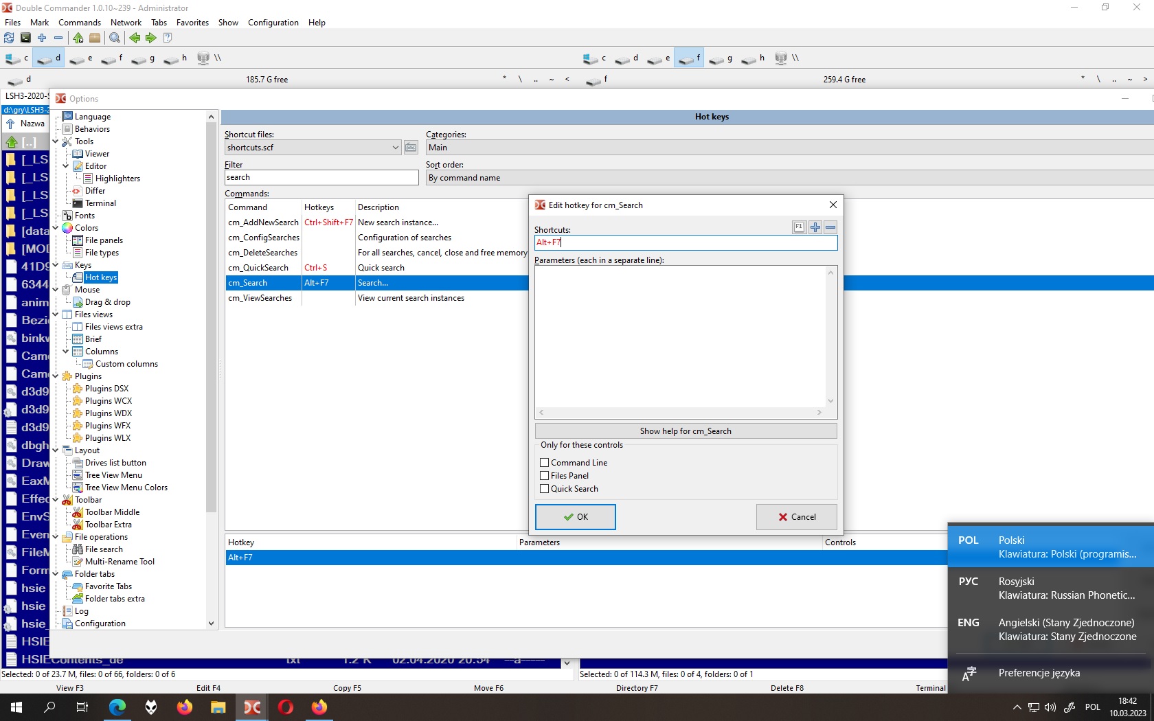Open the Terminal icon on the main toolbar
1154x721 pixels.
pyautogui.click(x=25, y=38)
